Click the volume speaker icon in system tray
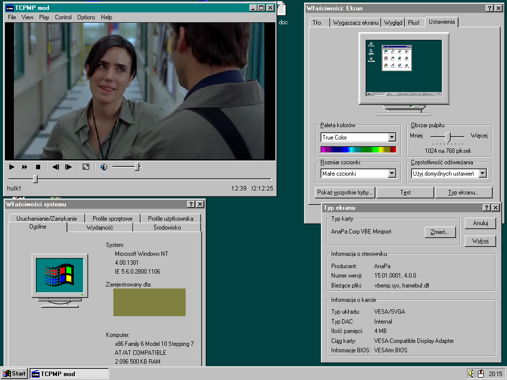507x380 pixels. pos(471,374)
